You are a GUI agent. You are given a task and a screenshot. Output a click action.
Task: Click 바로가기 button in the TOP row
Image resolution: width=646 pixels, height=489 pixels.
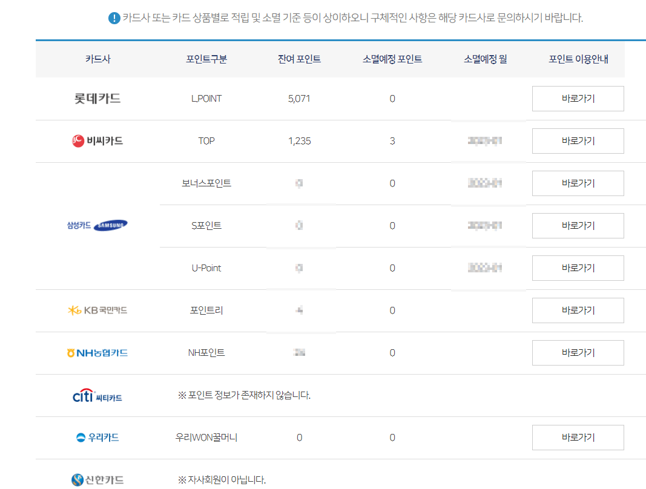point(577,140)
